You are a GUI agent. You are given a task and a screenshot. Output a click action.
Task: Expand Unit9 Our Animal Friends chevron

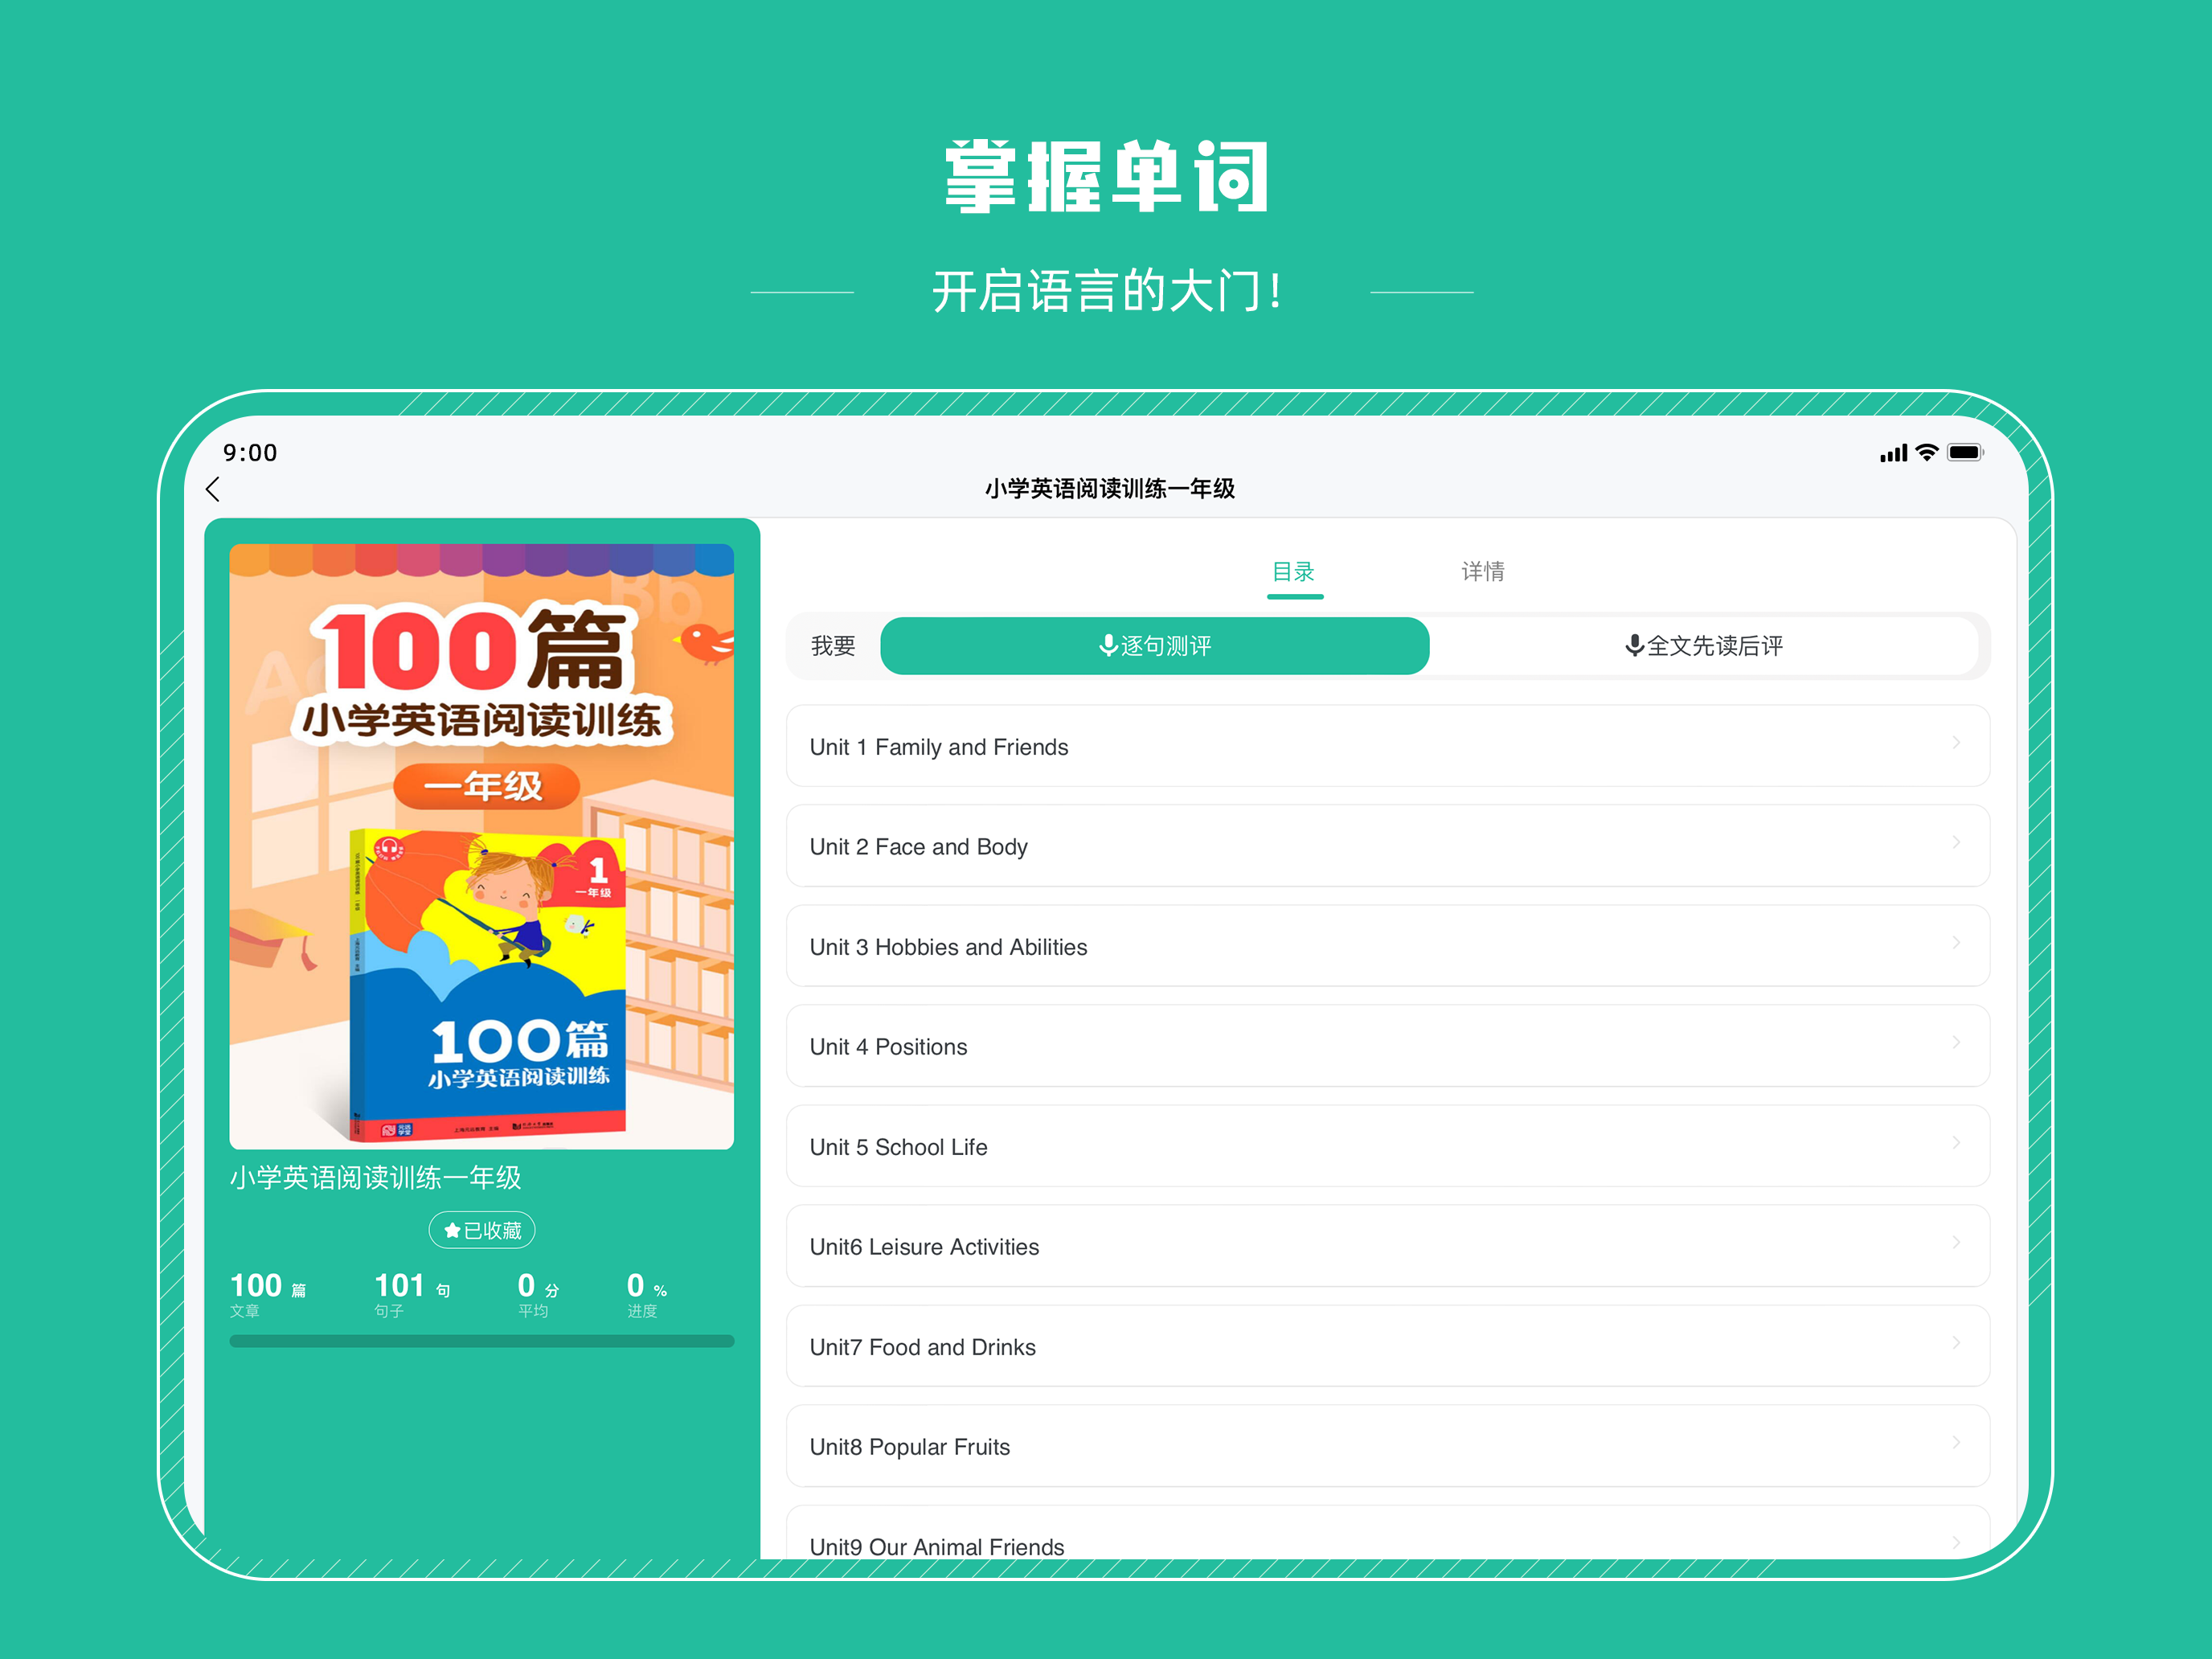tap(1956, 1542)
